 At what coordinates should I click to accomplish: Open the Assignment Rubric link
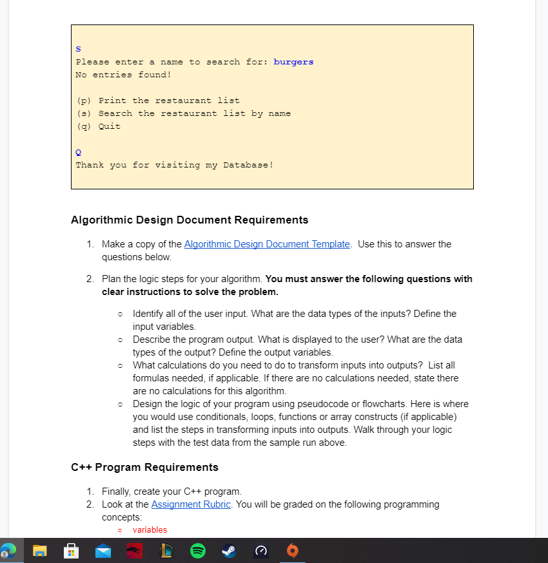pos(191,504)
